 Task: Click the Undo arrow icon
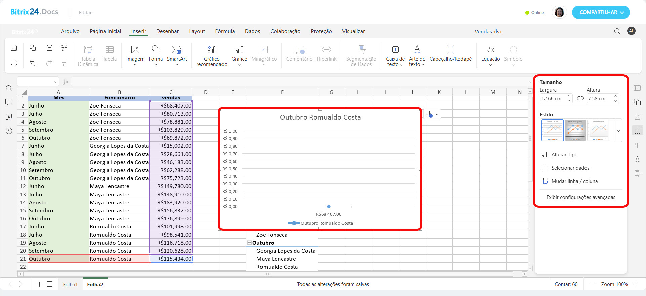(33, 63)
